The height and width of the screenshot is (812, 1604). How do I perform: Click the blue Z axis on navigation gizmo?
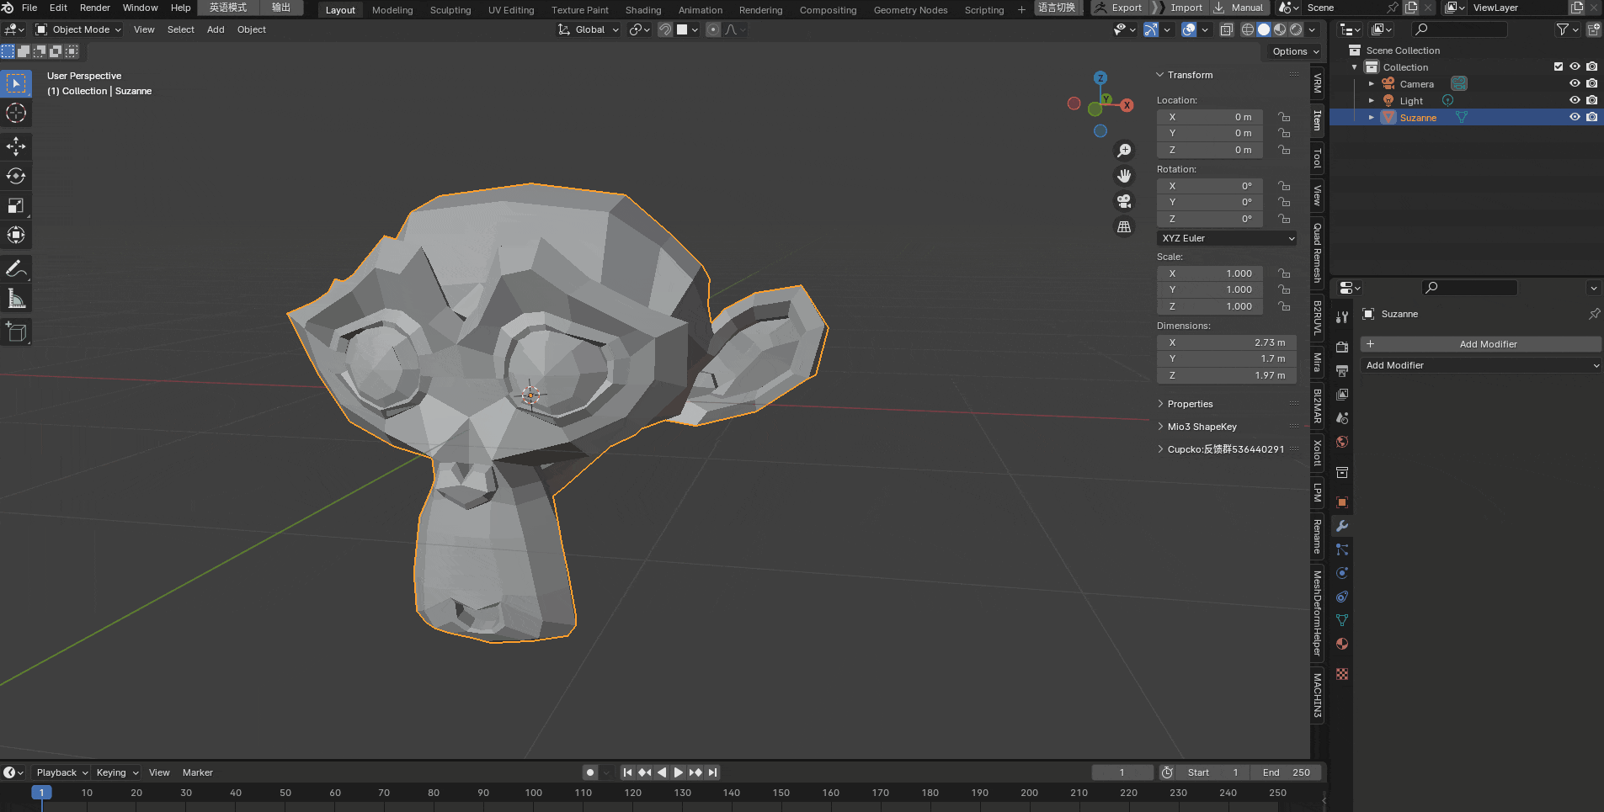click(x=1100, y=78)
